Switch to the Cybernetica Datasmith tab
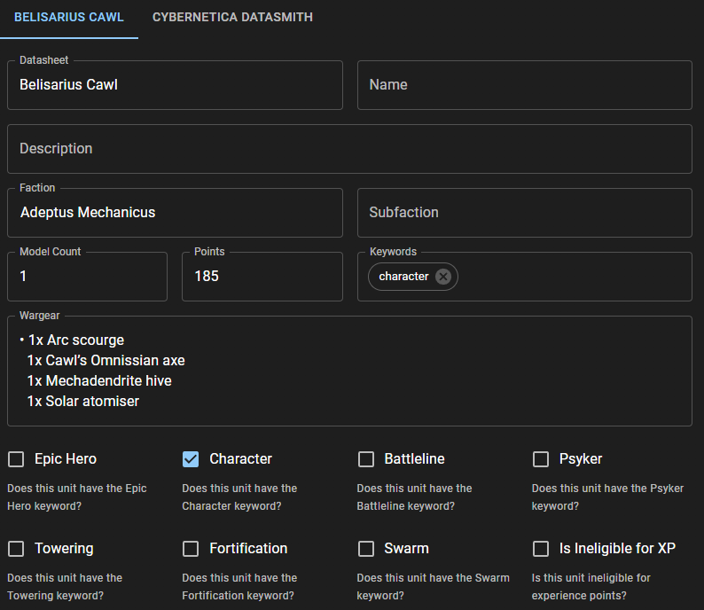 click(x=232, y=18)
